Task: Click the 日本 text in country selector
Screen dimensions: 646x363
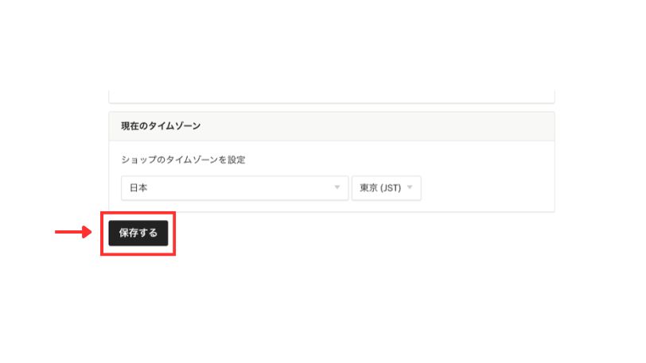Action: (138, 188)
